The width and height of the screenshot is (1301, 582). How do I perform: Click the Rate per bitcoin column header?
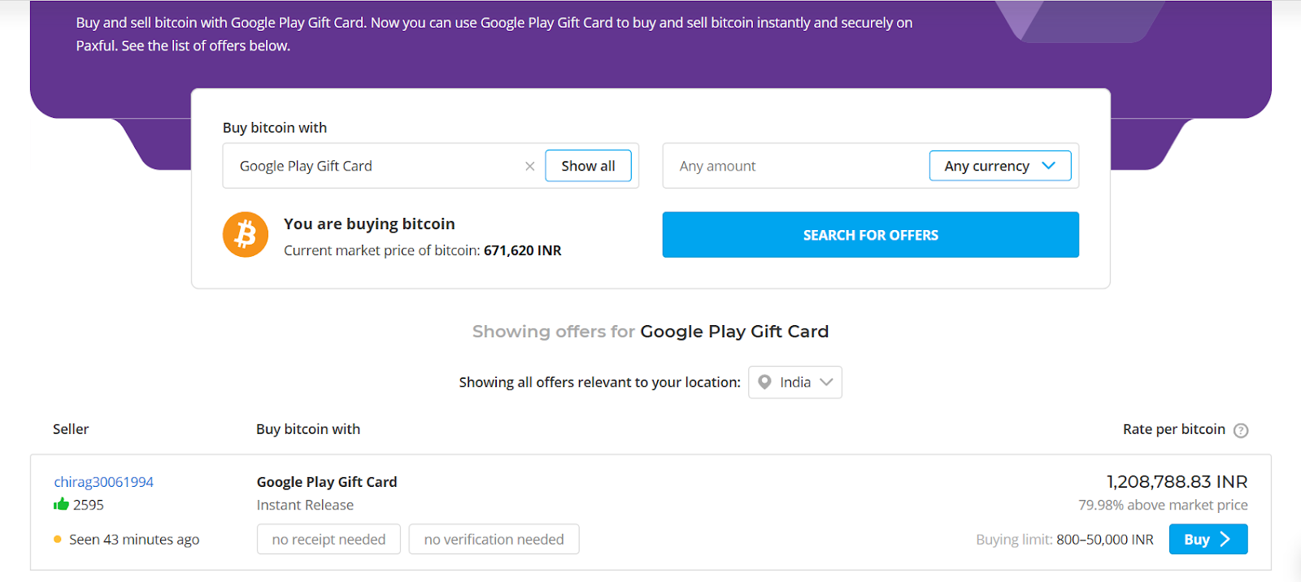coord(1173,429)
